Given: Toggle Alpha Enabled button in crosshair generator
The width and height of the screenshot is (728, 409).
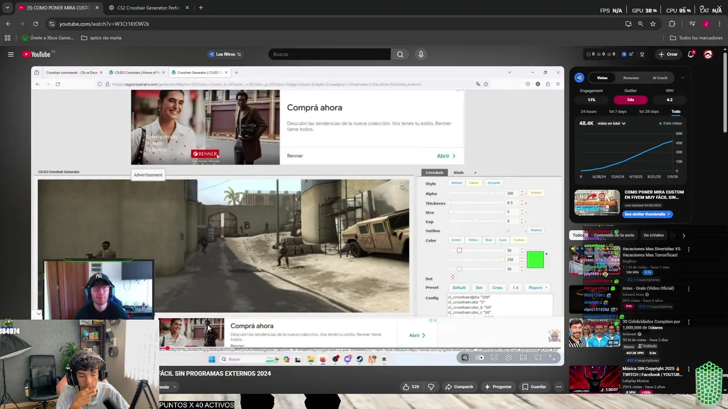Looking at the screenshot, I should point(536,193).
